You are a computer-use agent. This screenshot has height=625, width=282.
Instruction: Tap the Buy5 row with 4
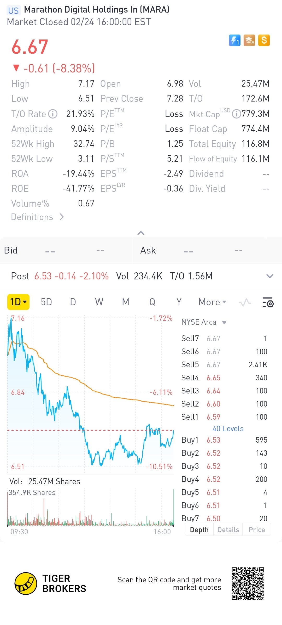pos(224,492)
